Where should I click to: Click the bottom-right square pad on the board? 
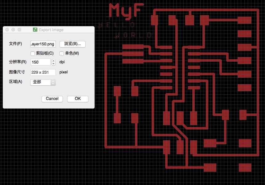tap(245, 167)
